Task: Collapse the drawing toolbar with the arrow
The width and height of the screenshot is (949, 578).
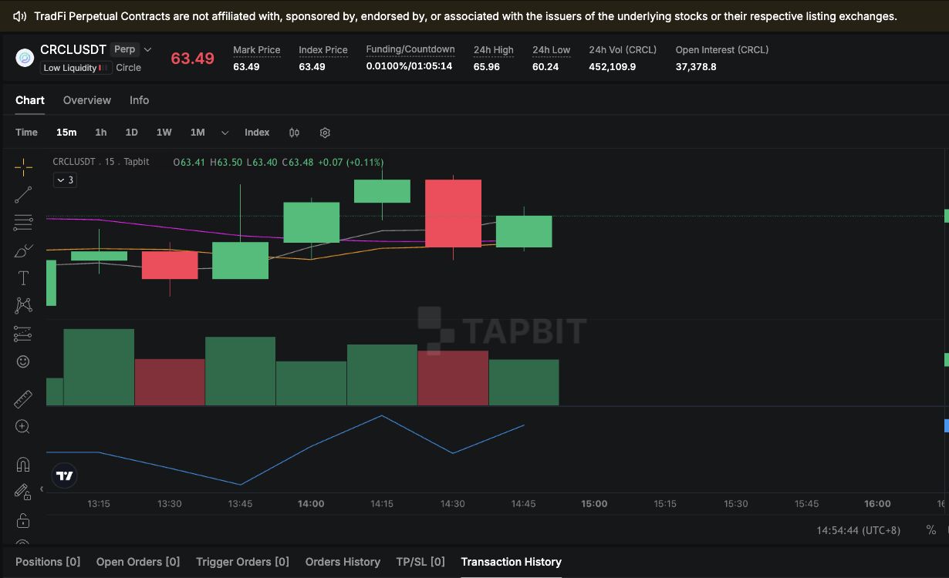Action: (x=42, y=489)
